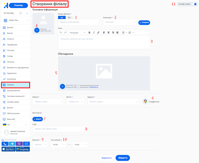Image resolution: width=199 pixels, height=163 pixels.
Task: Click the Зберегти button
Action: (123, 158)
